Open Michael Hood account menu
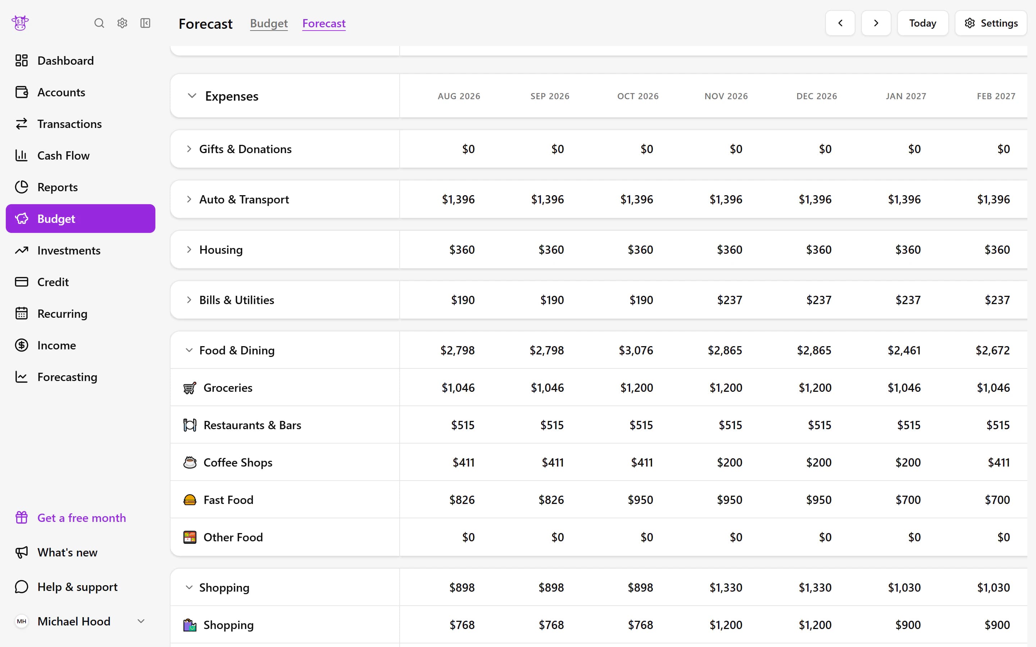Screen dimensions: 1036x647 point(81,621)
